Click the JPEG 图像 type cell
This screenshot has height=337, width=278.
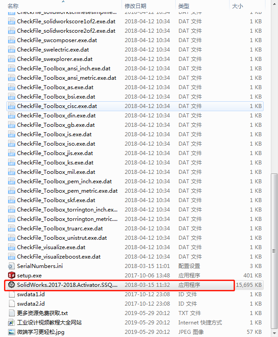[191, 332]
